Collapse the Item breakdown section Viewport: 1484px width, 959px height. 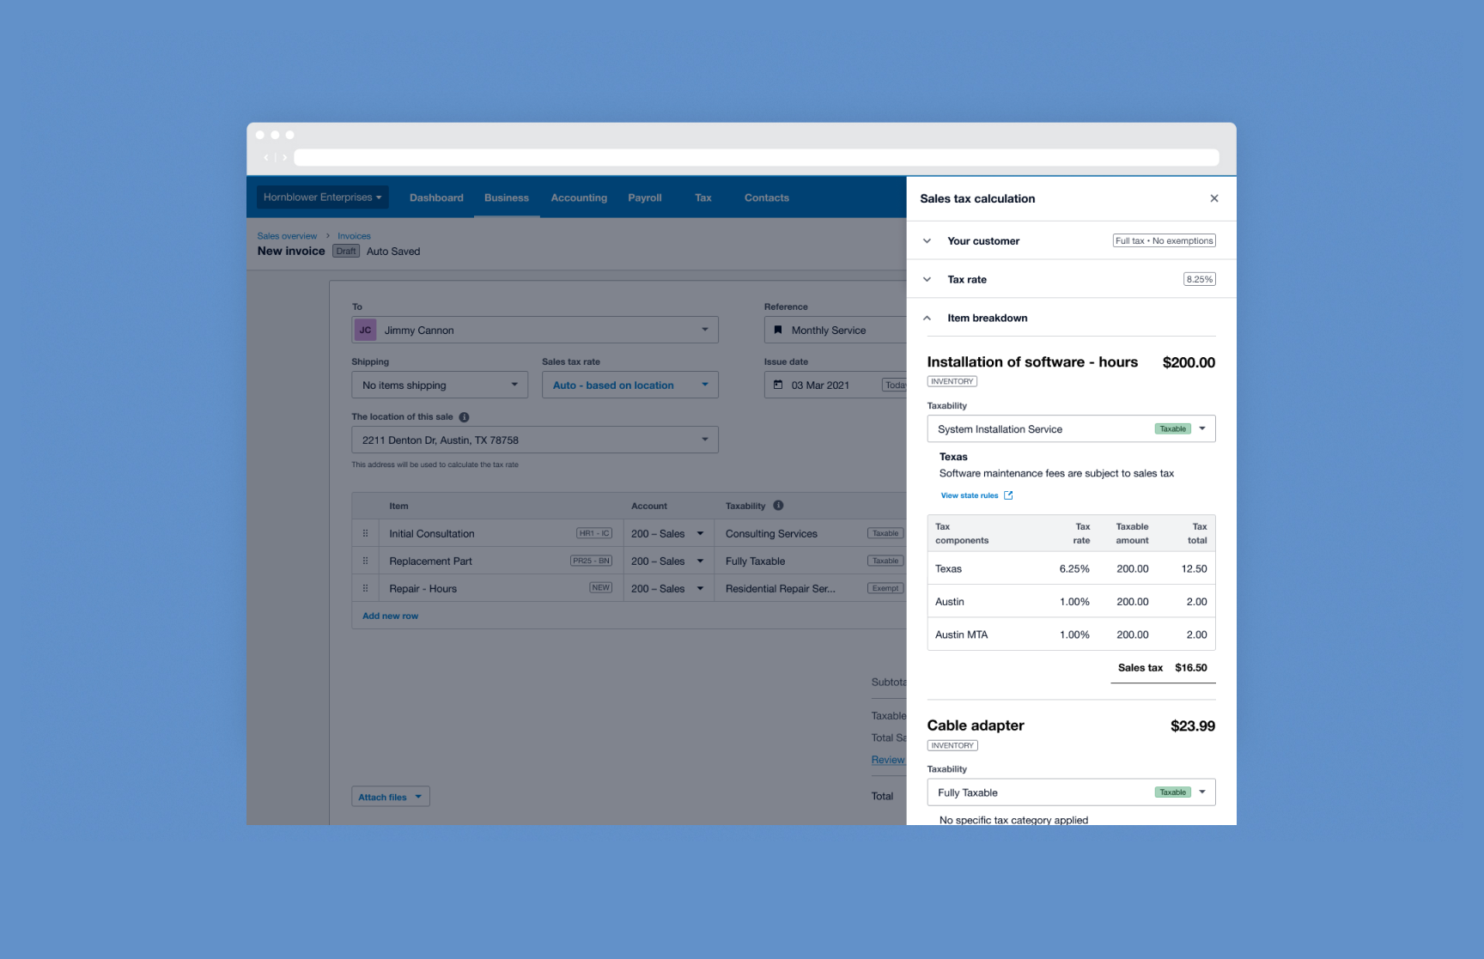[x=927, y=318]
